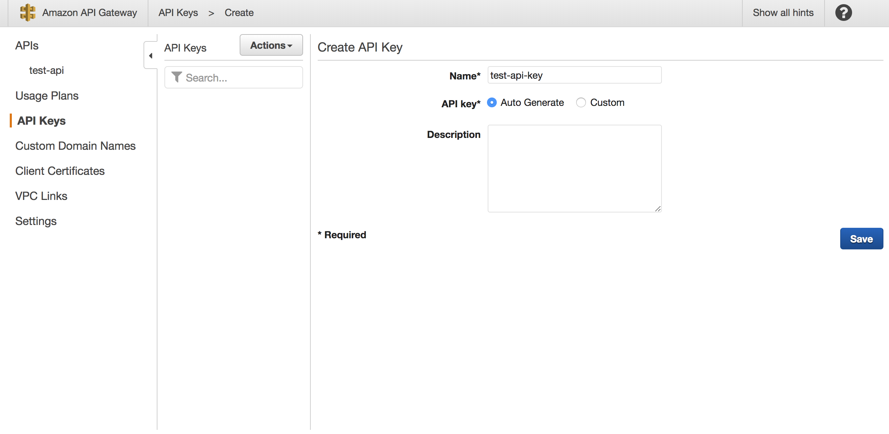Navigate to Usage Plans
Screen dimensions: 889x434
click(47, 96)
